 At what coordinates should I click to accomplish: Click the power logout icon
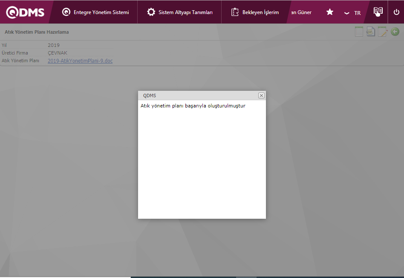[396, 12]
